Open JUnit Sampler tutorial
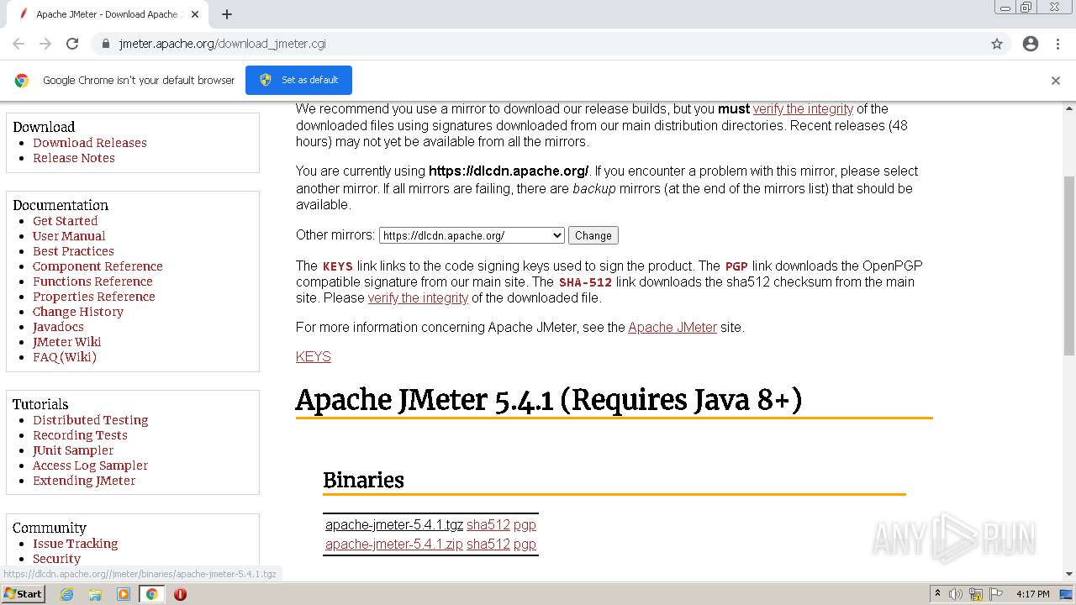The image size is (1076, 605). coord(73,450)
